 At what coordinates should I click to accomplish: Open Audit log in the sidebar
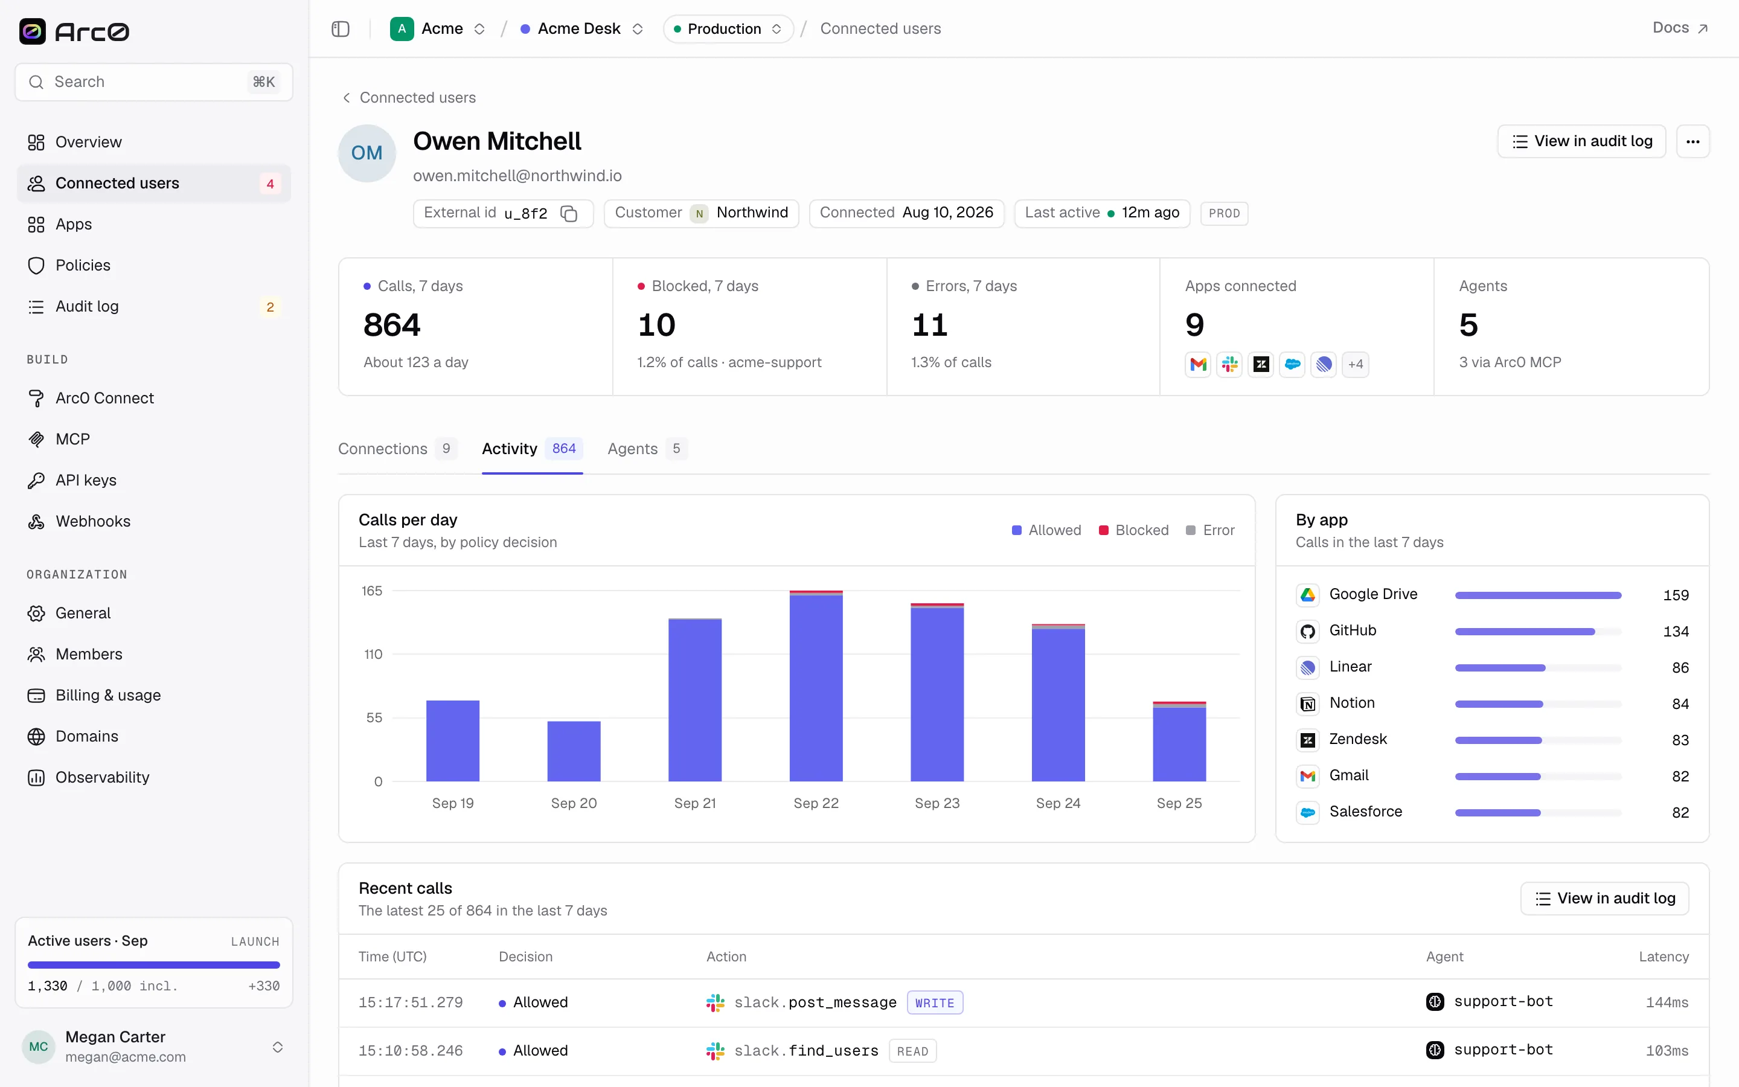coord(154,306)
